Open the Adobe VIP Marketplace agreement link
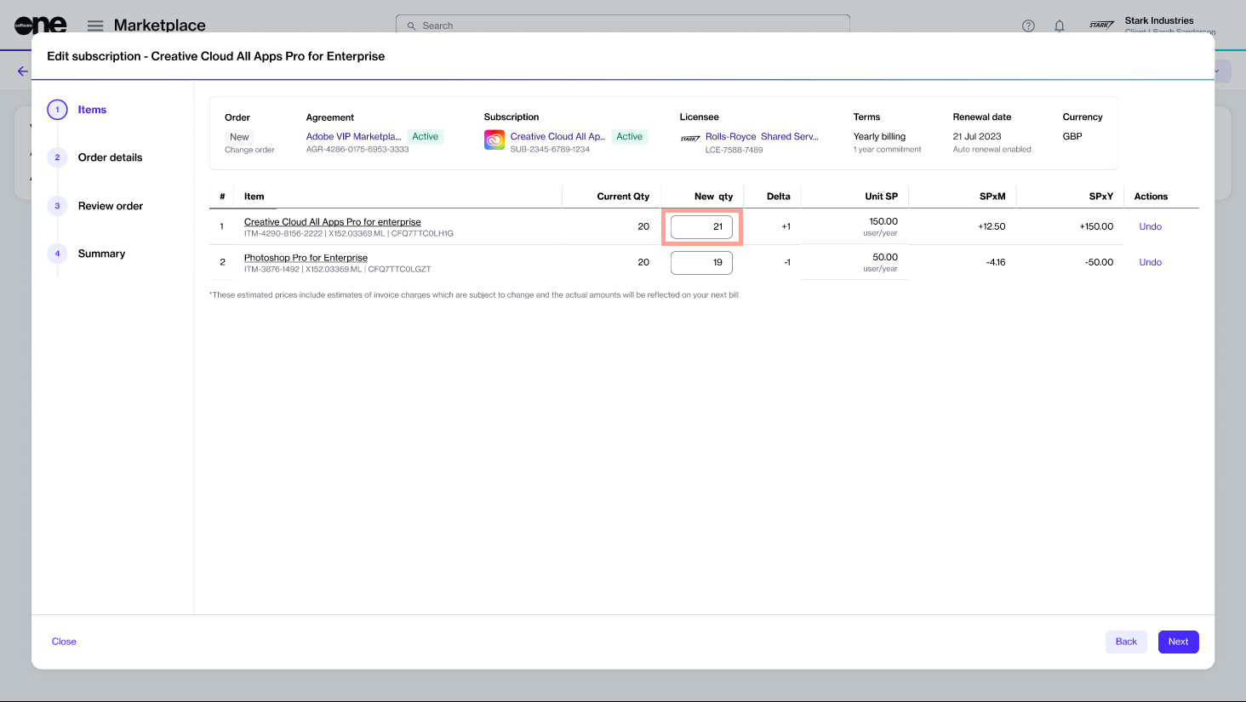 353,136
